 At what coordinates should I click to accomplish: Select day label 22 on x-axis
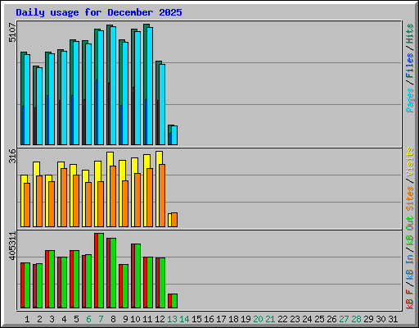[x=282, y=319]
